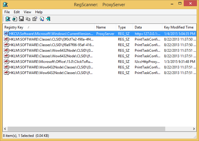Click RegScanner app icon in title bar
Viewport: 199px width, 141px height.
(5, 5)
